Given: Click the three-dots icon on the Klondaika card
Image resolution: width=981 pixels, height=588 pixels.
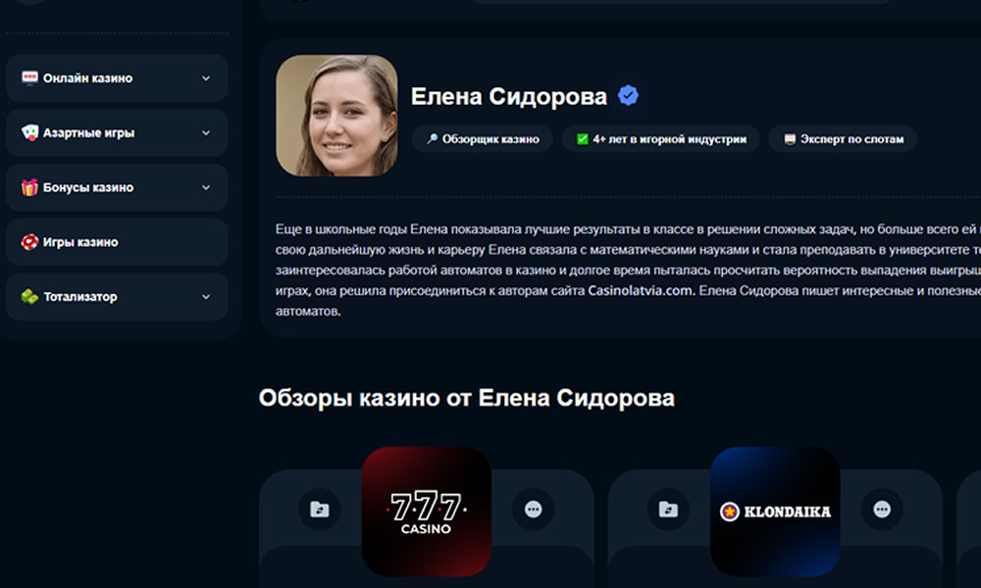Looking at the screenshot, I should click(882, 510).
